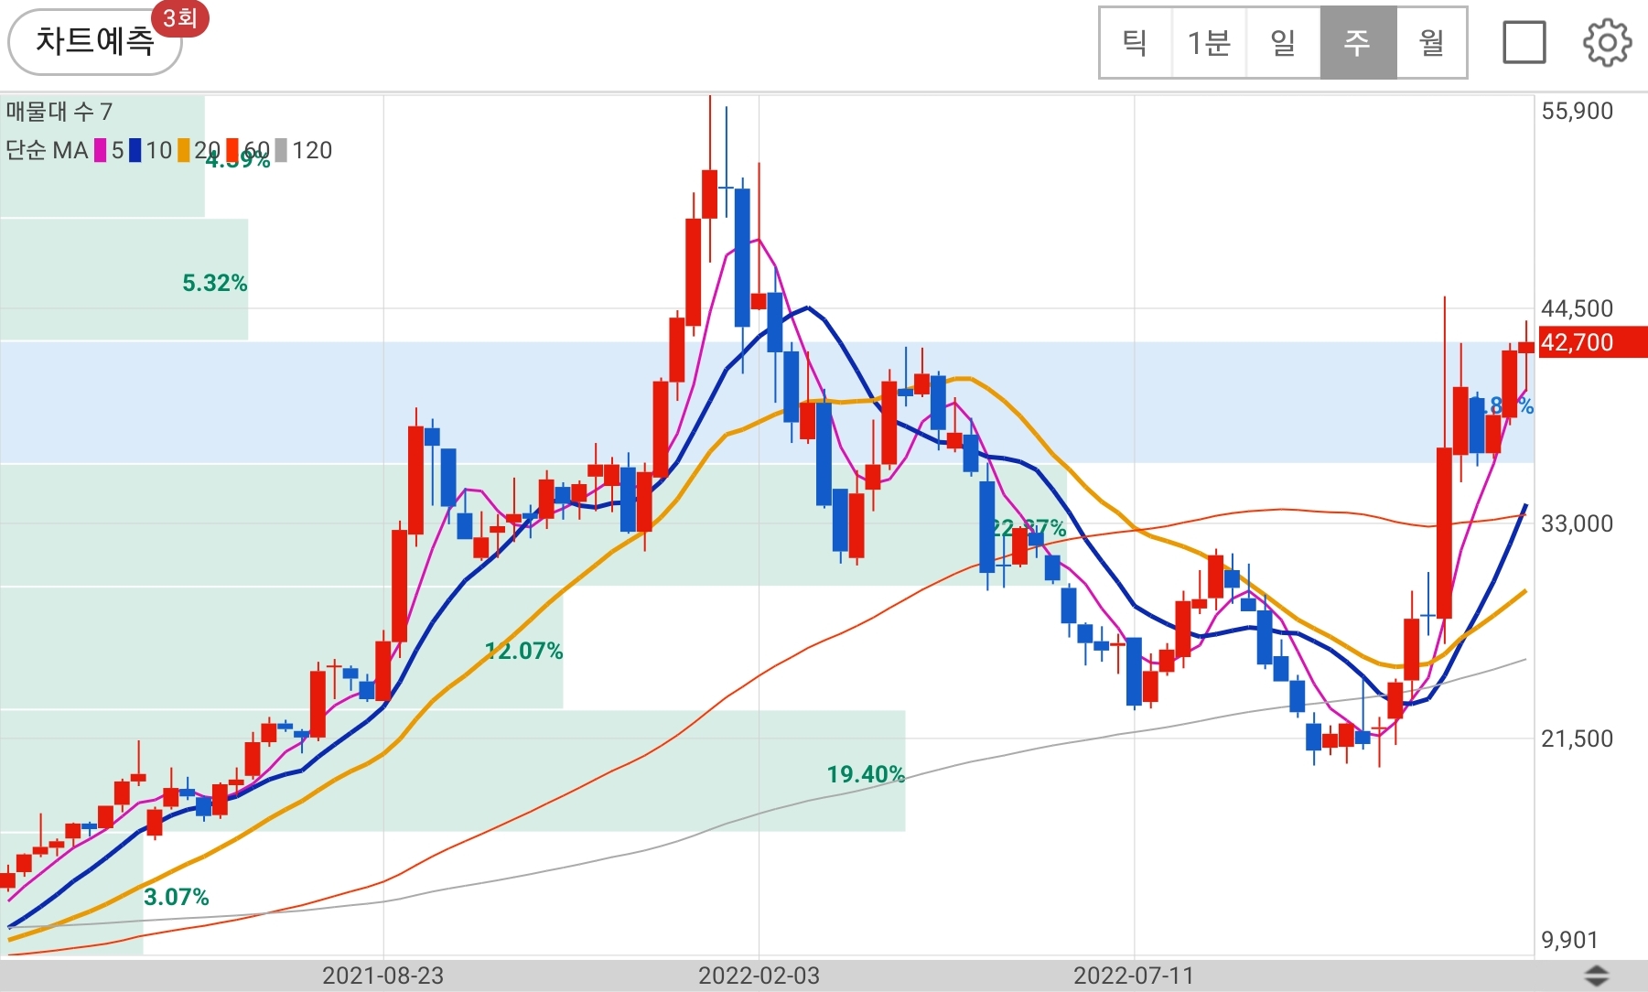The width and height of the screenshot is (1648, 992).
Task: Open the 차트예측 chart prediction button
Action: click(94, 42)
